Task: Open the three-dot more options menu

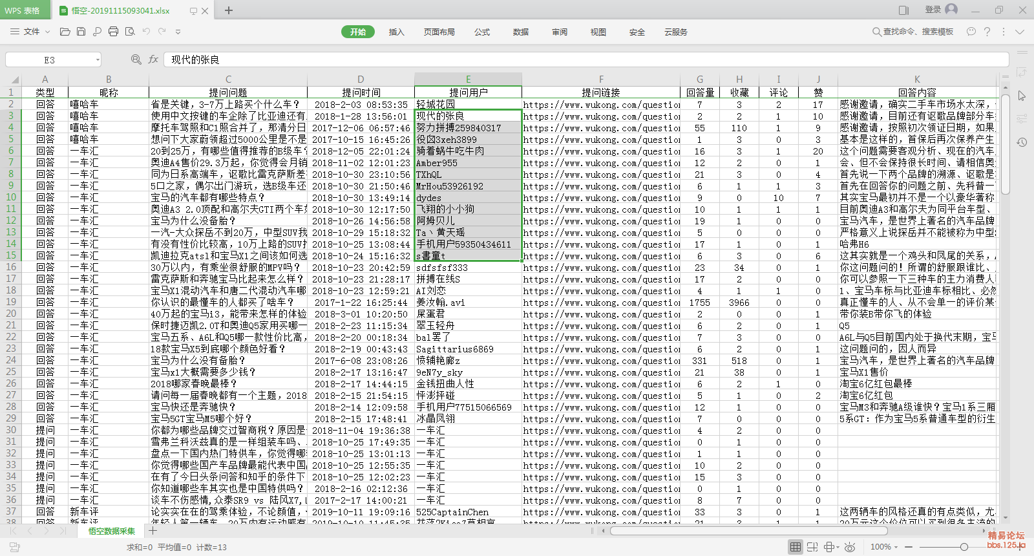Action: tap(1004, 31)
